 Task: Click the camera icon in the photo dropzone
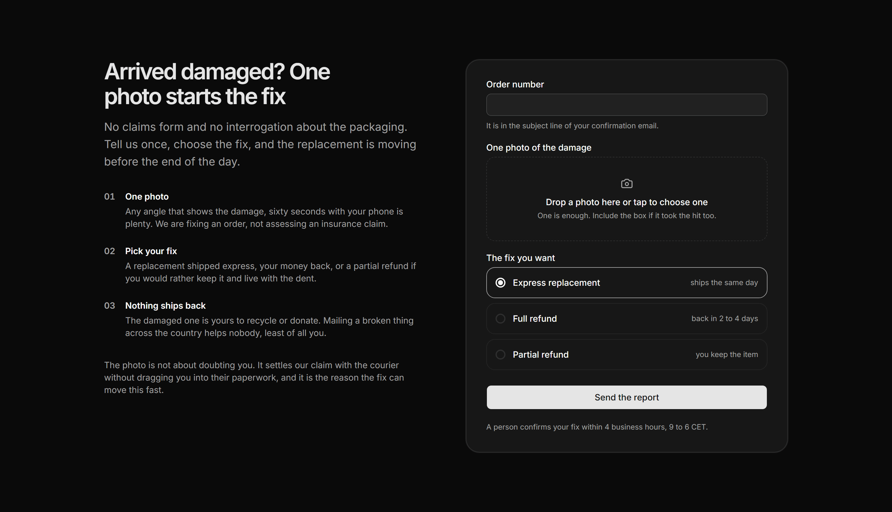point(626,183)
